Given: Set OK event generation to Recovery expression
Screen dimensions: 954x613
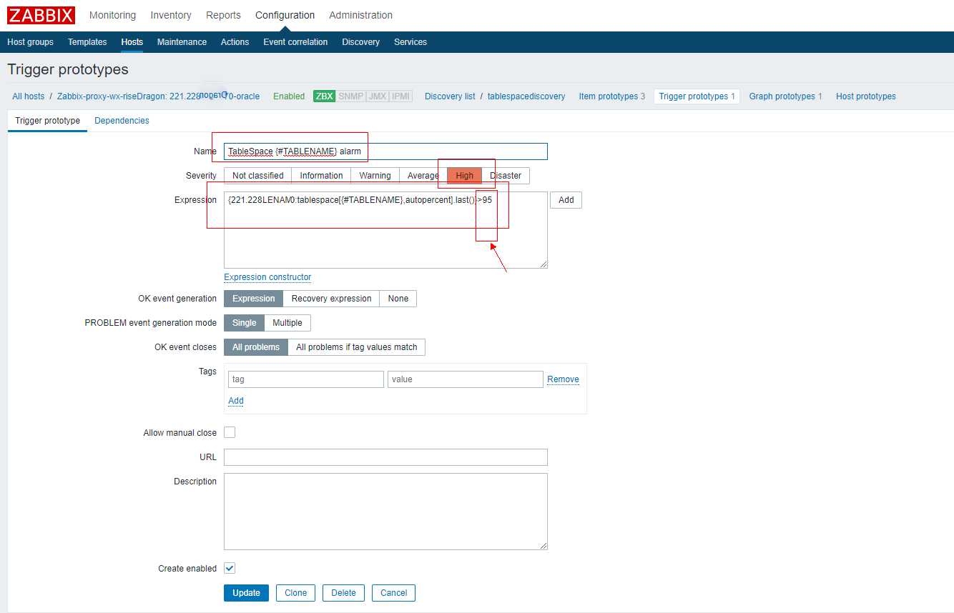Looking at the screenshot, I should [331, 299].
